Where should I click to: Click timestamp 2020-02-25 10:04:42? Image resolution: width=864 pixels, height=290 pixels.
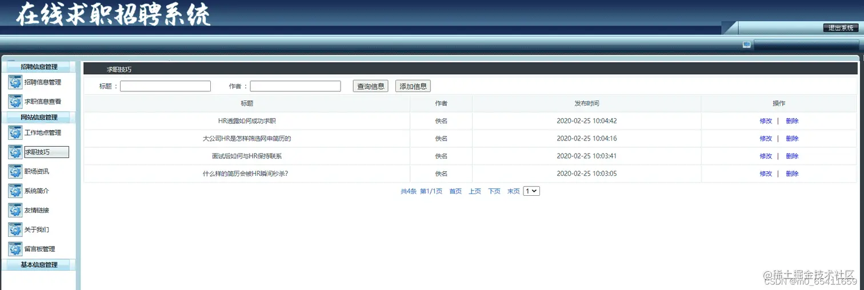point(587,121)
